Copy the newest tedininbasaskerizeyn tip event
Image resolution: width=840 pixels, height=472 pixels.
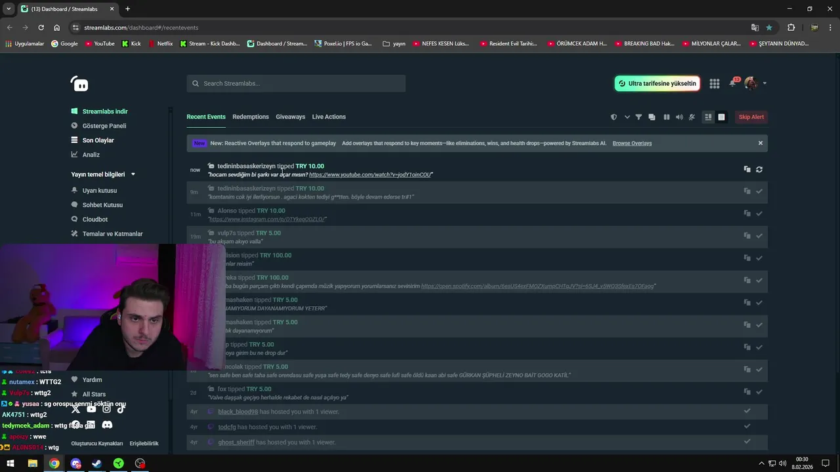point(747,169)
